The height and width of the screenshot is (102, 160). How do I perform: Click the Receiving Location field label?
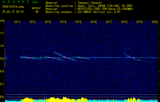(x=59, y=6)
